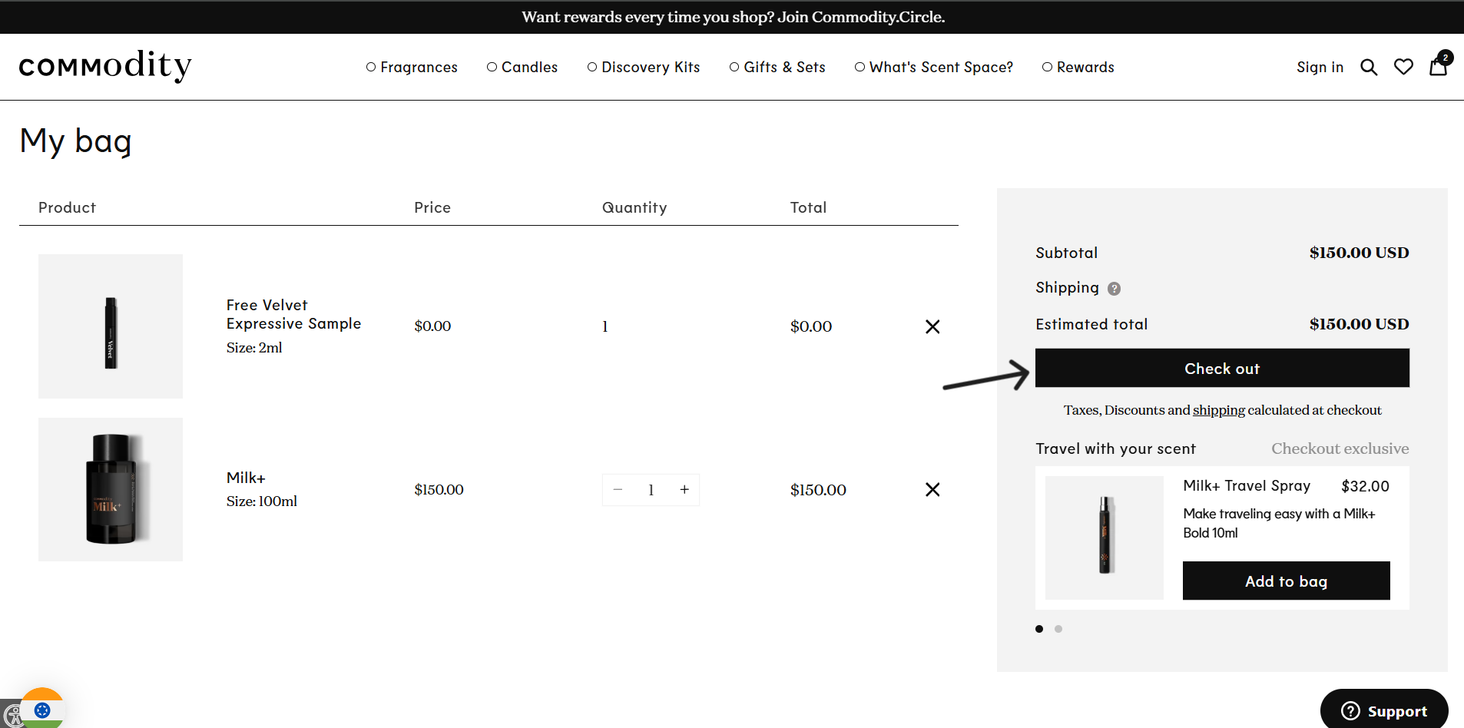Show the first carousel slide dot
Screen dimensions: 1464x728
[1039, 629]
